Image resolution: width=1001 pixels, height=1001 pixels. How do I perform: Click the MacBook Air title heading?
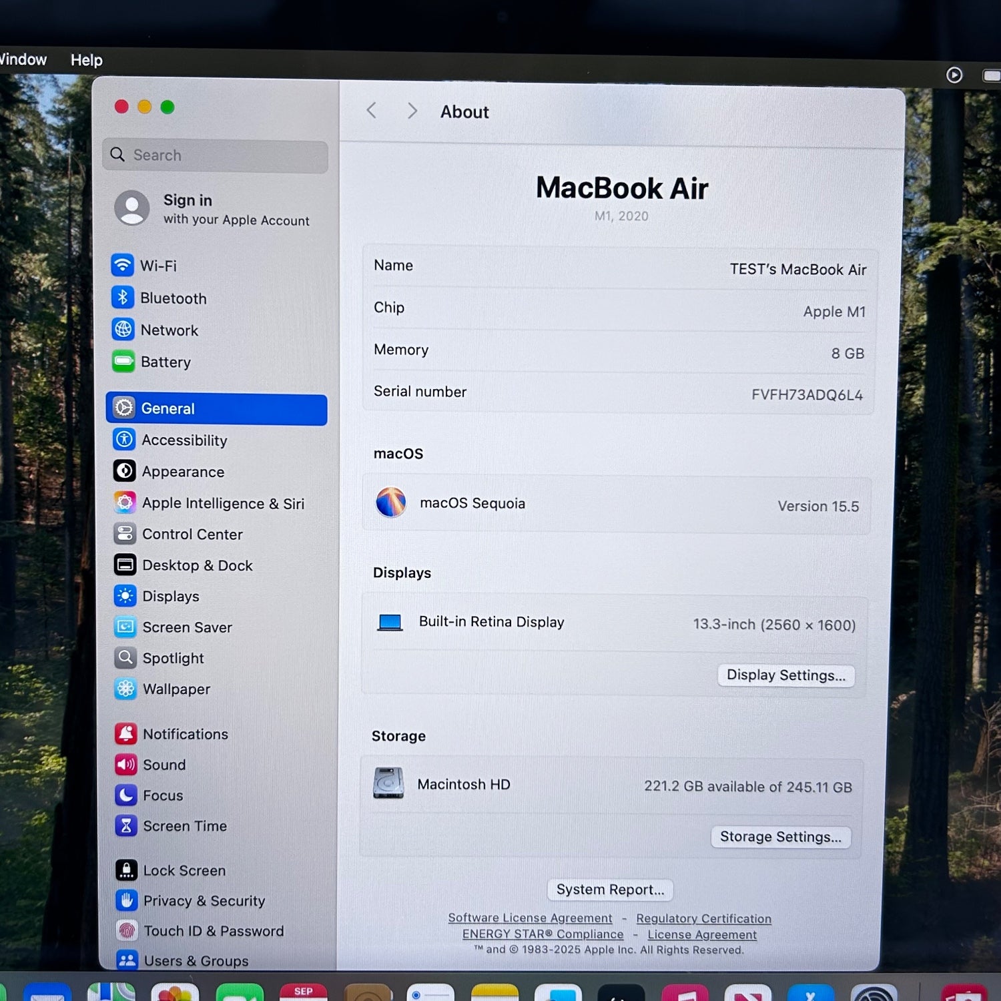pos(622,188)
